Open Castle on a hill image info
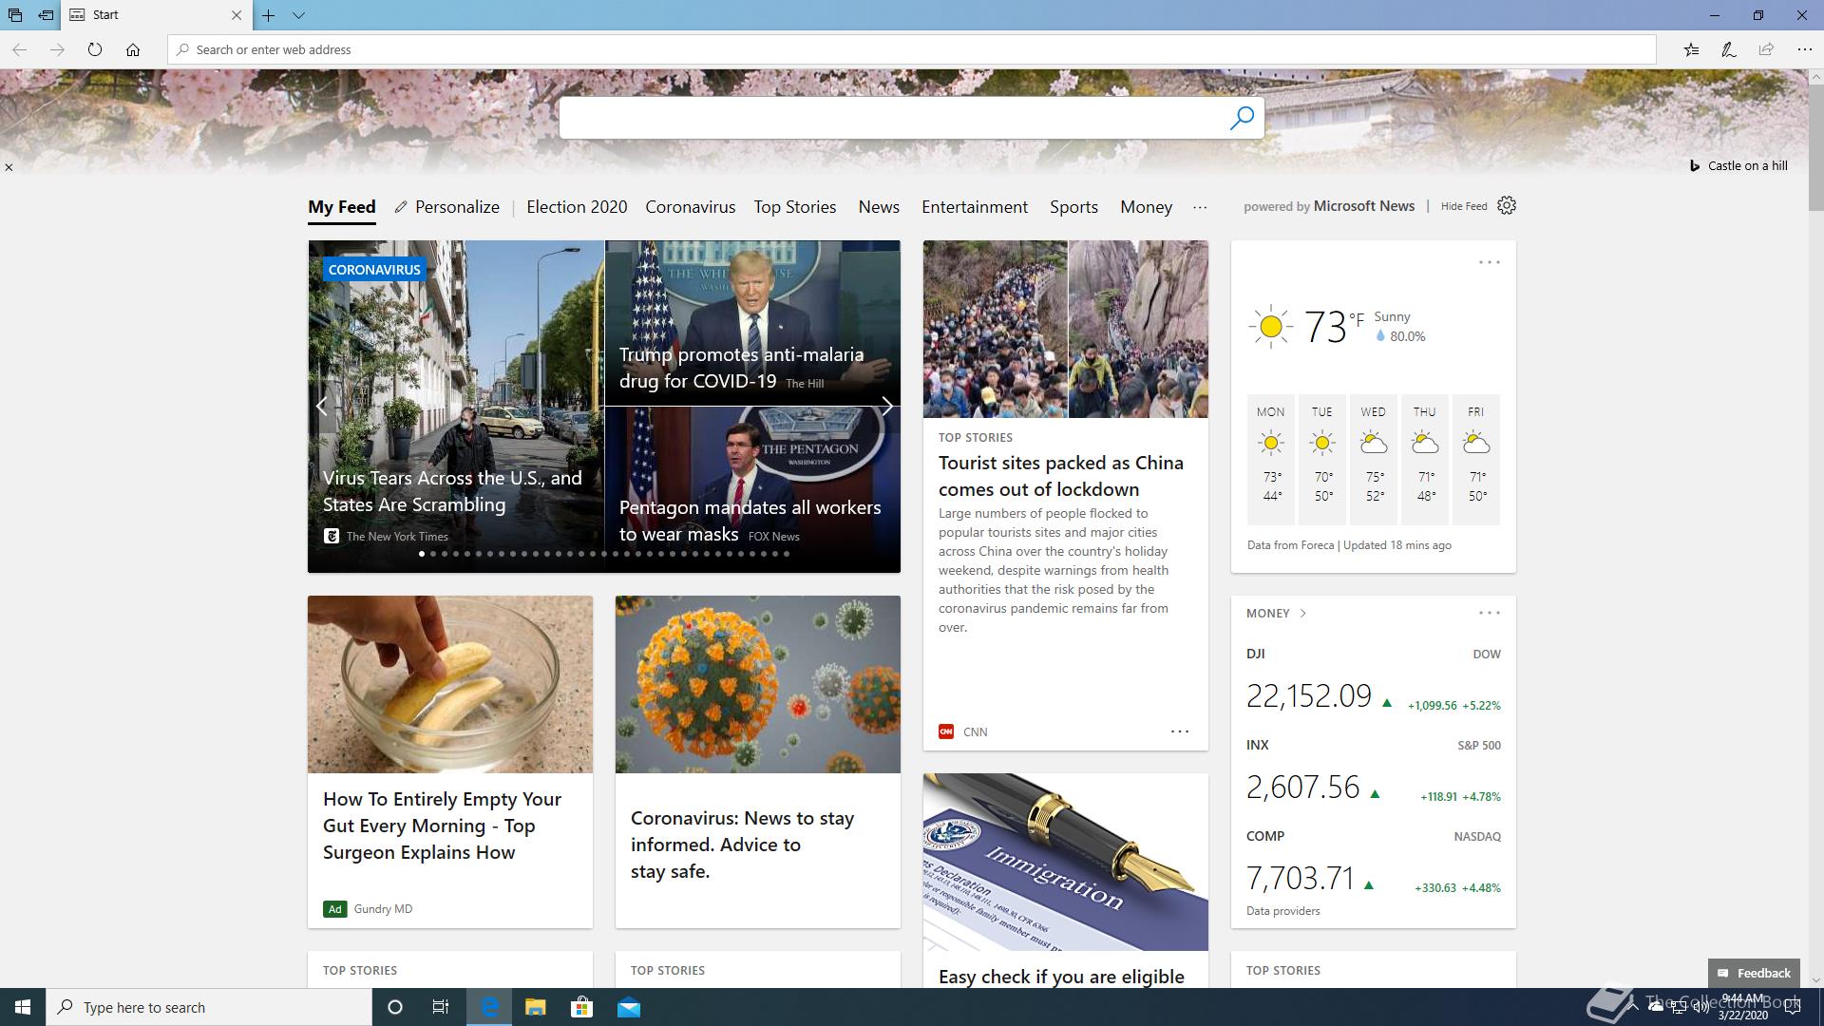1824x1026 pixels. pyautogui.click(x=1738, y=165)
